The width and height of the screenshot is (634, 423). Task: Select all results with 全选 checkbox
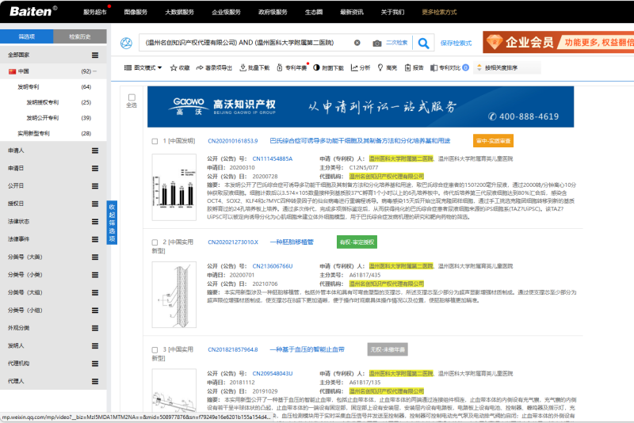132,97
